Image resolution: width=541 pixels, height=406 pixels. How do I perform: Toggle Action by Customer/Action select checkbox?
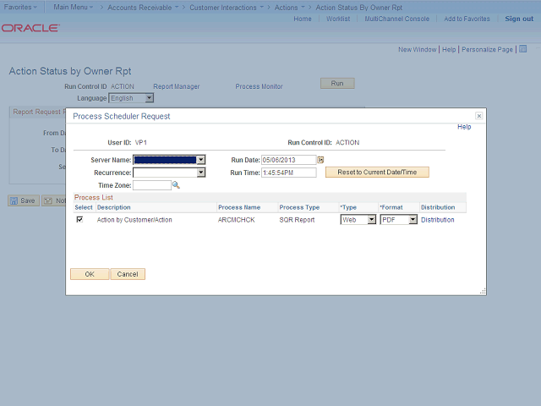point(79,220)
